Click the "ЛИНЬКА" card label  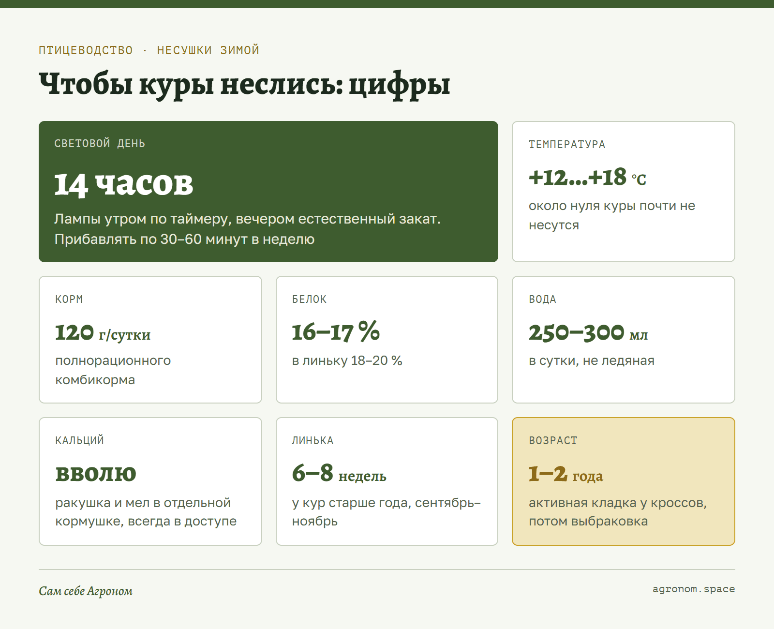313,441
